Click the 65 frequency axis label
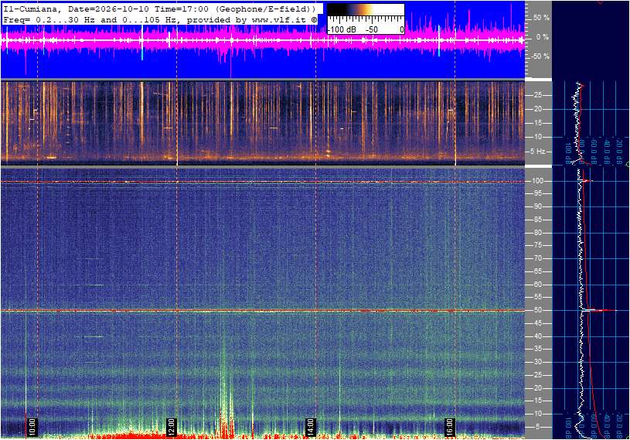This screenshot has height=440, width=630. point(537,271)
